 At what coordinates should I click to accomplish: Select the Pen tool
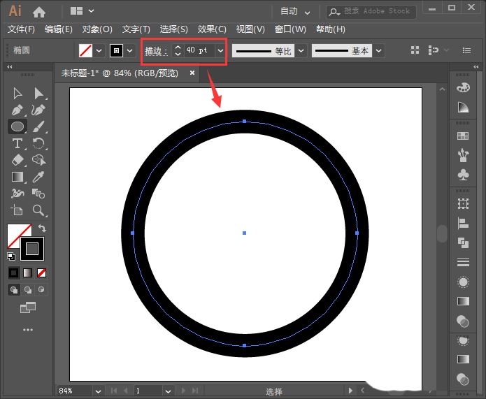tap(17, 110)
